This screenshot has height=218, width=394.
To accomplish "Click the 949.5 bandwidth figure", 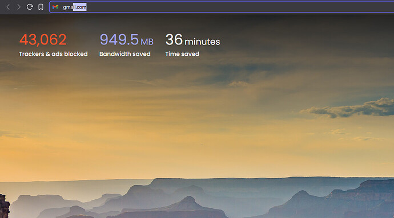I will pos(119,40).
